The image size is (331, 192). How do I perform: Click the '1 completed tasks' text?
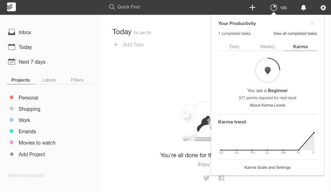tap(234, 33)
